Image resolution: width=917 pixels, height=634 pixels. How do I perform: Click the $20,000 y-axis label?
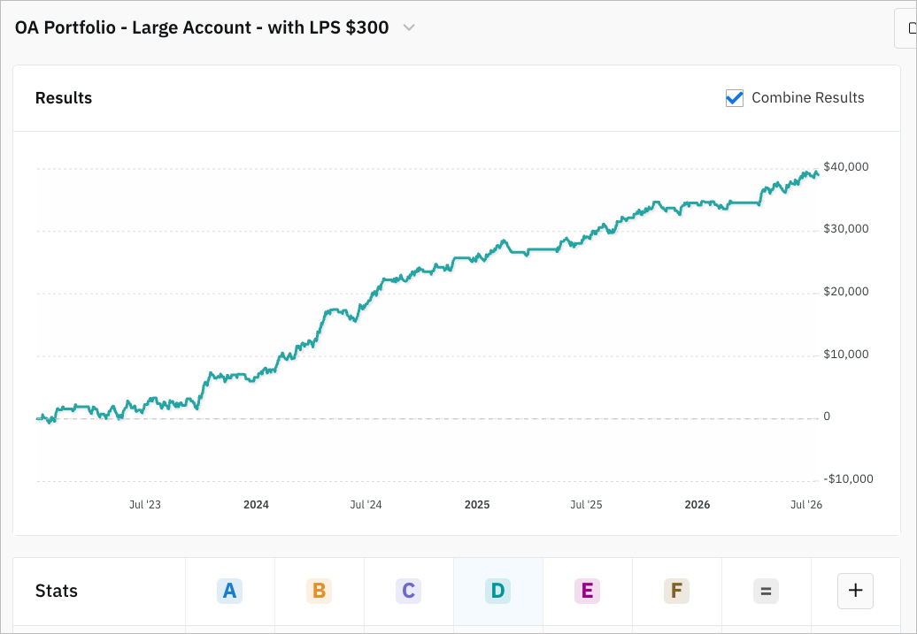[846, 292]
